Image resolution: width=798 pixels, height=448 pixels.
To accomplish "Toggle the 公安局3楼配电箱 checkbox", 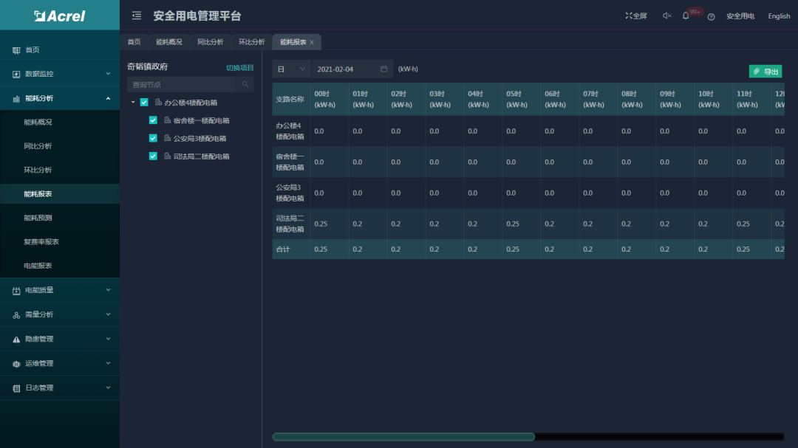I will pos(153,138).
